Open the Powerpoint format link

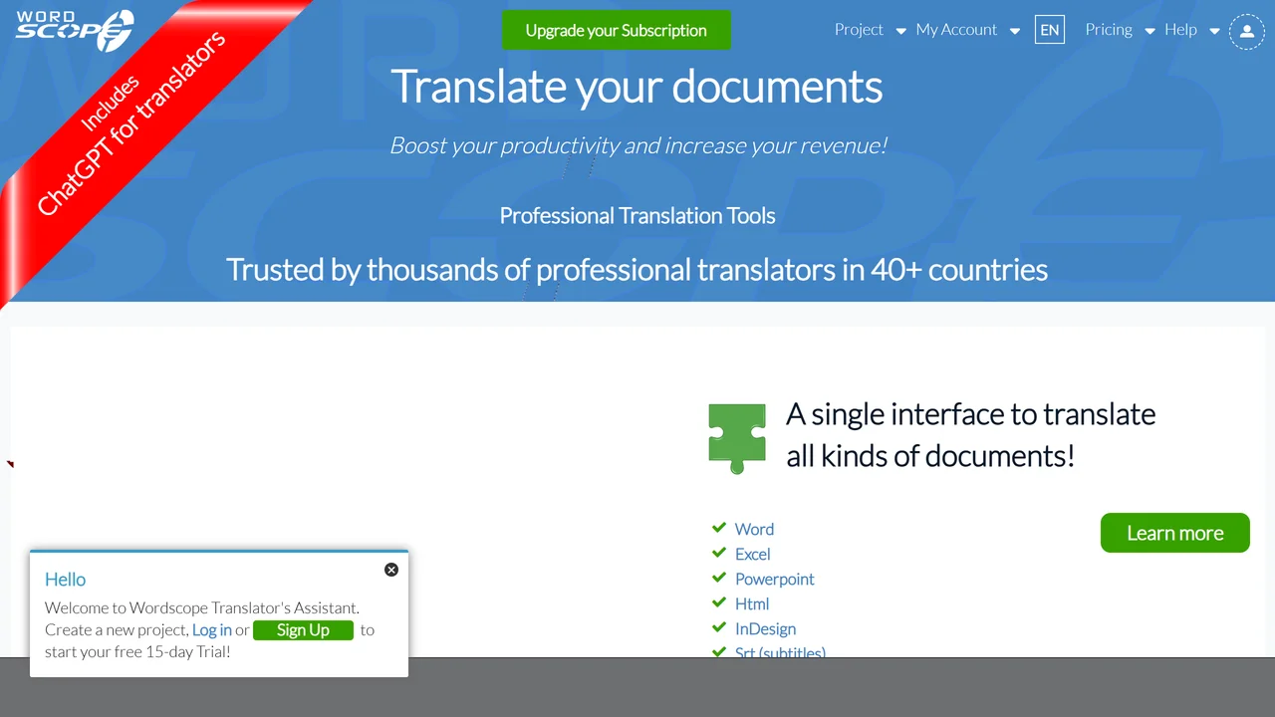775,579
